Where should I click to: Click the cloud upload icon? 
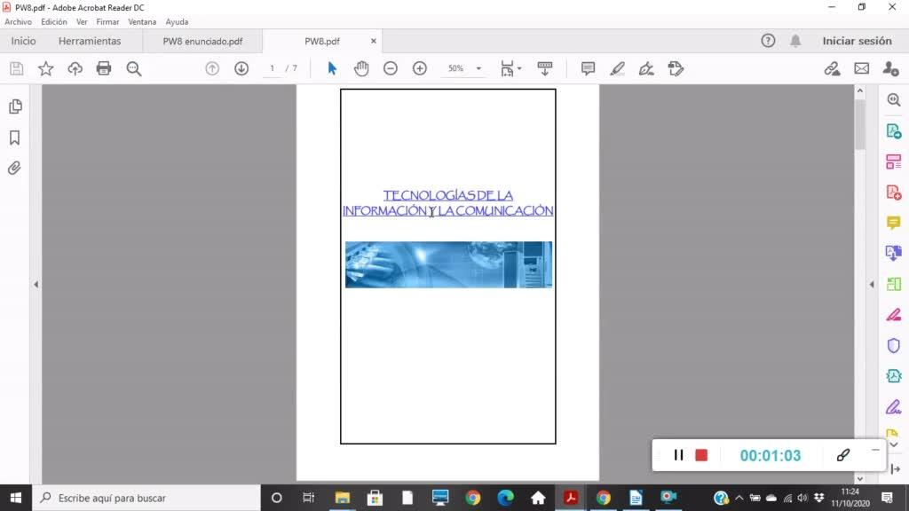pos(75,68)
